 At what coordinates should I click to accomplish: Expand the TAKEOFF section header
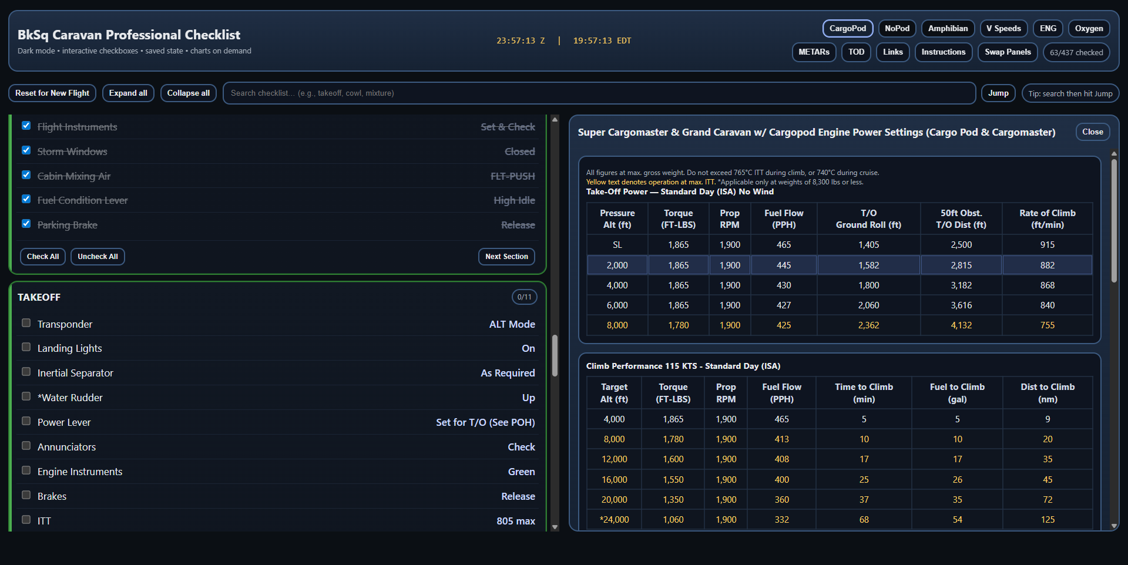pos(39,297)
